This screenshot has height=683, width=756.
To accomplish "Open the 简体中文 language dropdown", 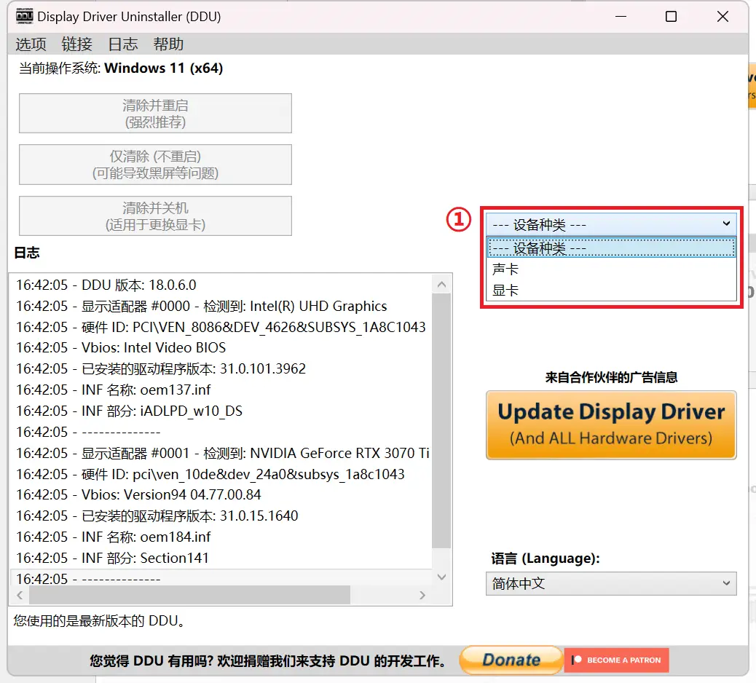I will coord(611,583).
